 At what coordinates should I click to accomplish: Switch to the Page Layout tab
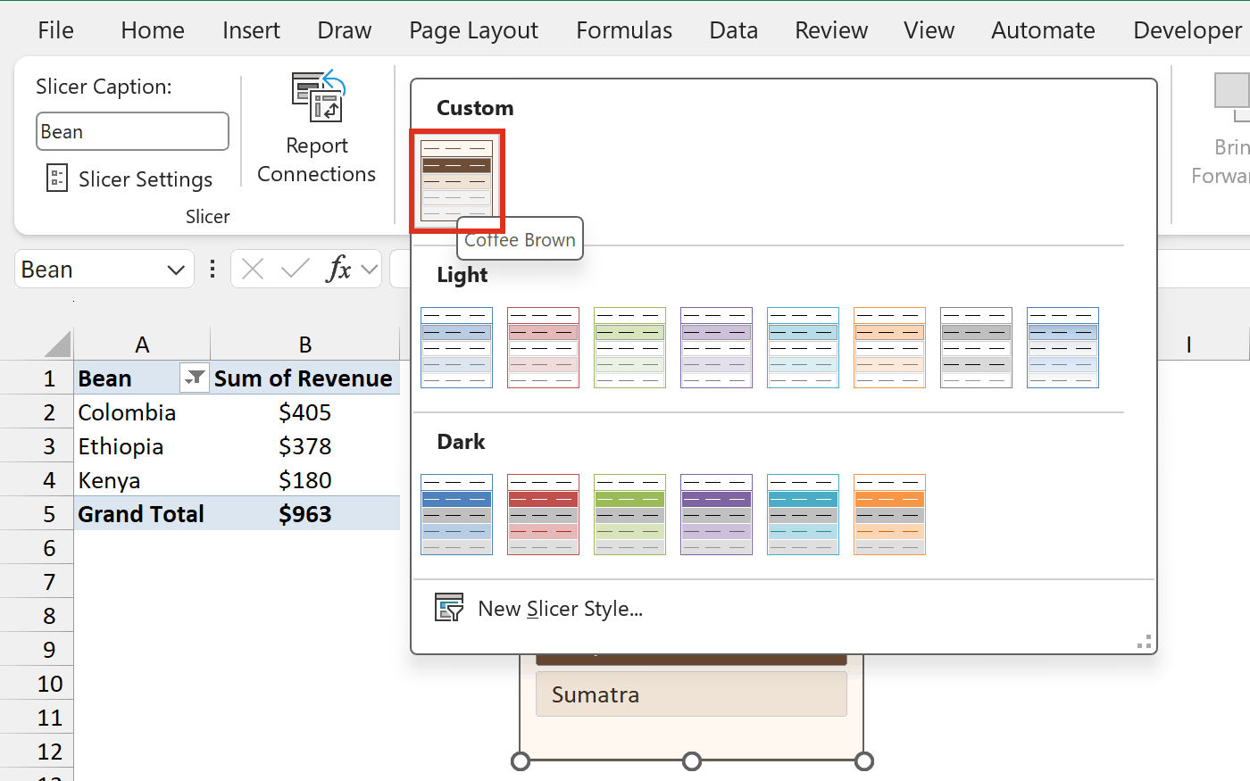(x=473, y=30)
